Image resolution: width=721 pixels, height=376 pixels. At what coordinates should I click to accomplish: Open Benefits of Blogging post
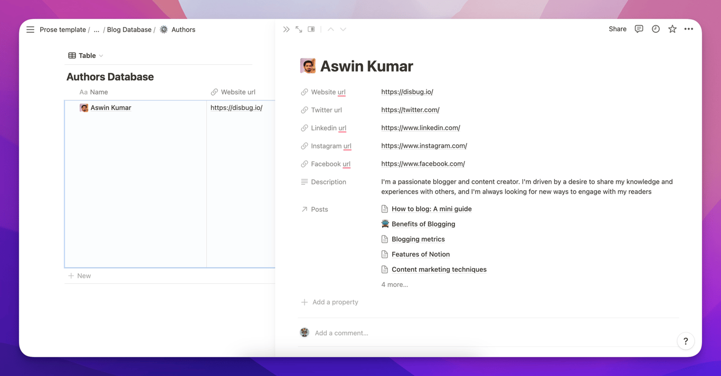(423, 224)
